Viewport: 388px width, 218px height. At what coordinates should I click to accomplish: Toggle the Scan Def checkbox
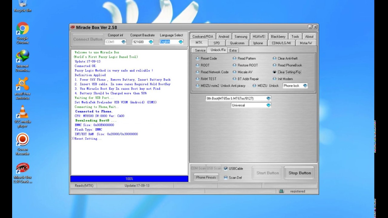[x=233, y=177]
